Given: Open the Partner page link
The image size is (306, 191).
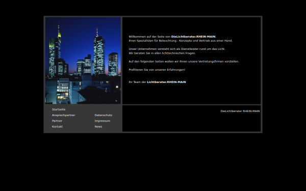Looking at the screenshot, I should (57, 121).
